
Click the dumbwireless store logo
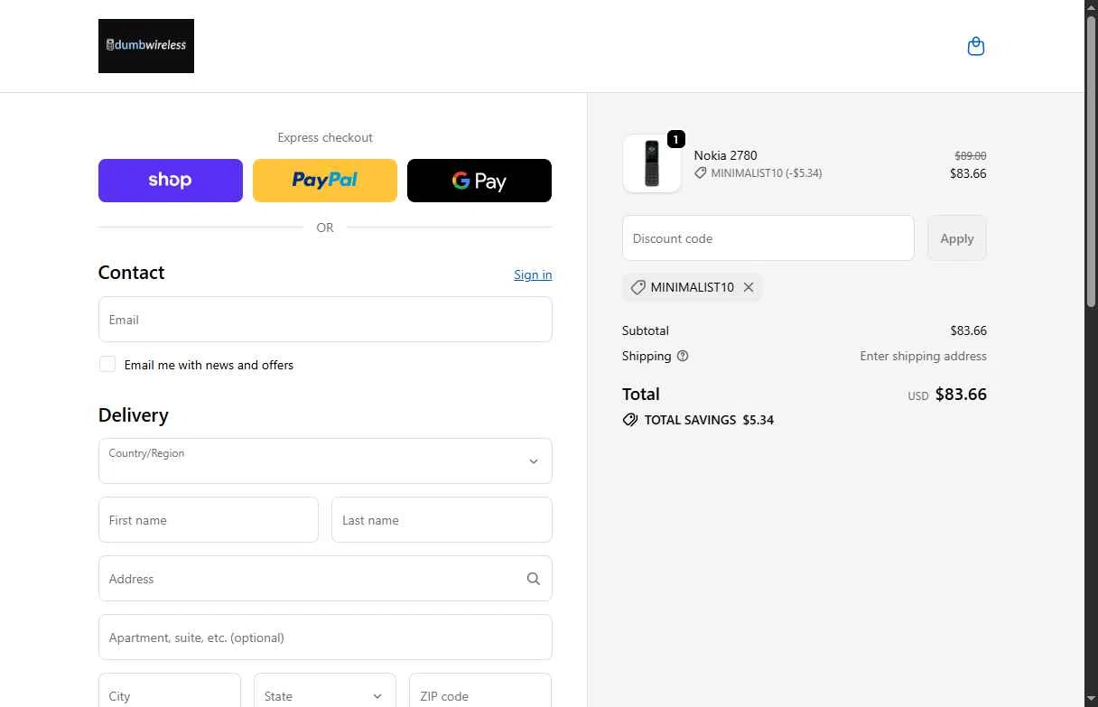[x=146, y=46]
